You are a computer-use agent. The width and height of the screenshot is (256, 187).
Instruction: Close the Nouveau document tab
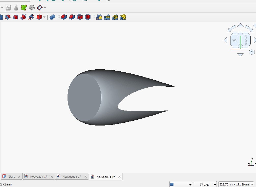pos(52,176)
